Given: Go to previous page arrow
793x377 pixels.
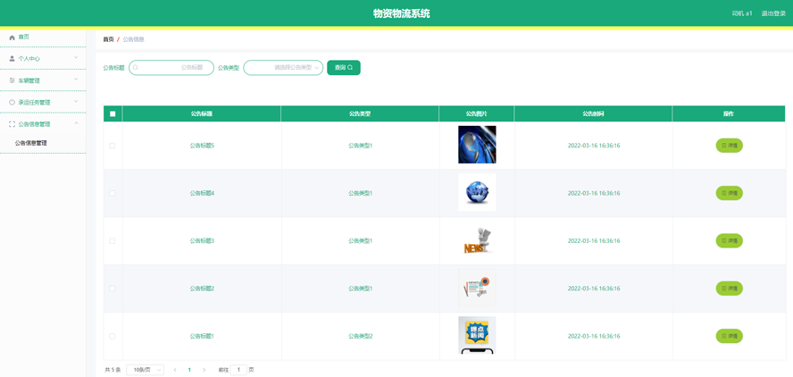Looking at the screenshot, I should click(175, 370).
